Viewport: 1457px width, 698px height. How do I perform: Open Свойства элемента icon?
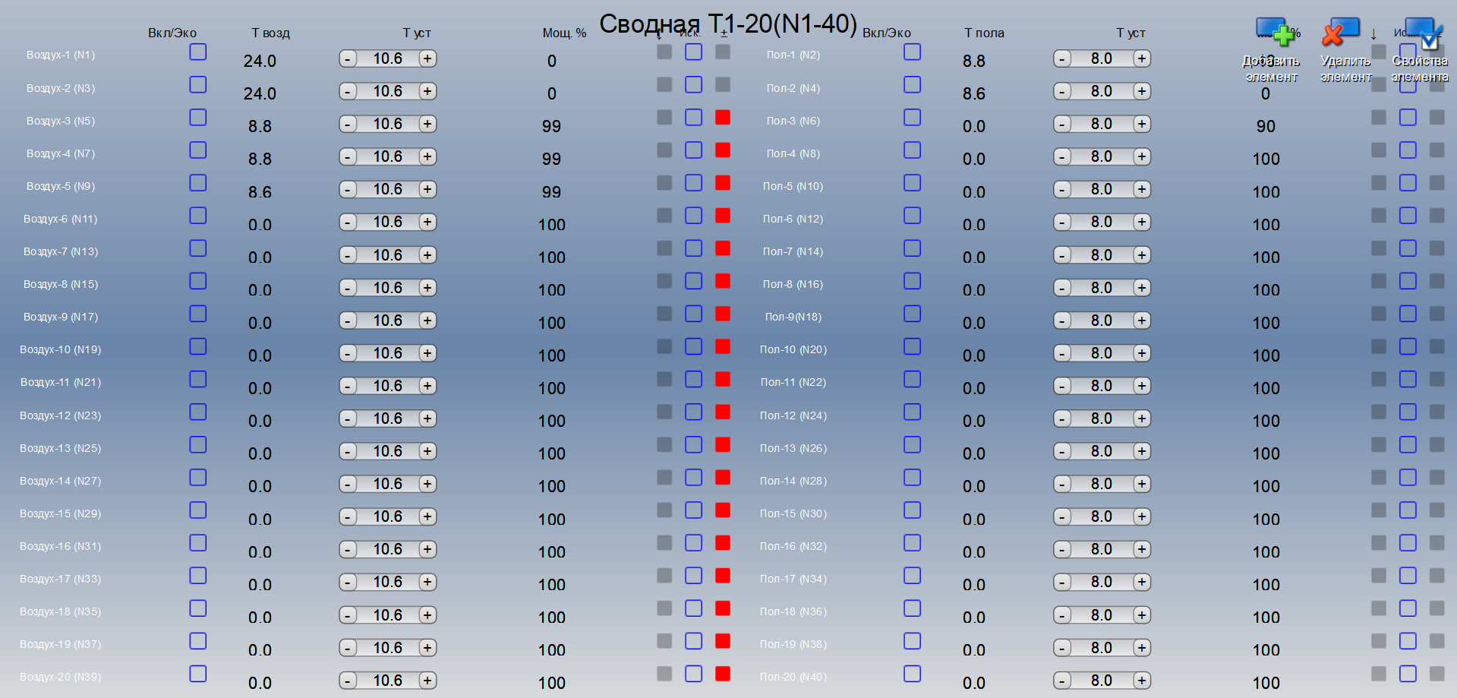[x=1420, y=34]
